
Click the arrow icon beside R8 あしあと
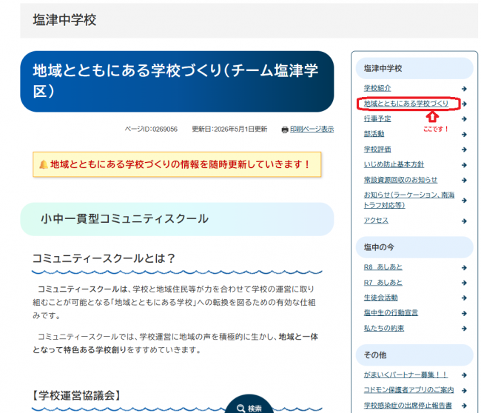coord(464,267)
